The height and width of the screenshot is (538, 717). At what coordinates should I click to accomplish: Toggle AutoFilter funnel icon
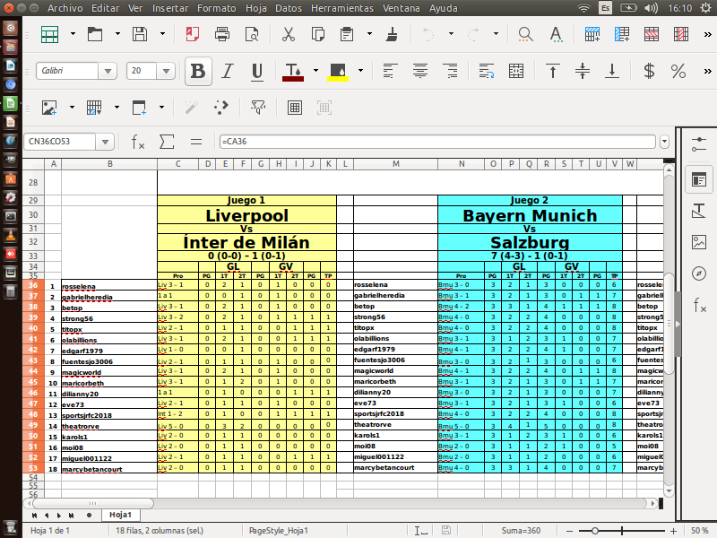coord(258,108)
